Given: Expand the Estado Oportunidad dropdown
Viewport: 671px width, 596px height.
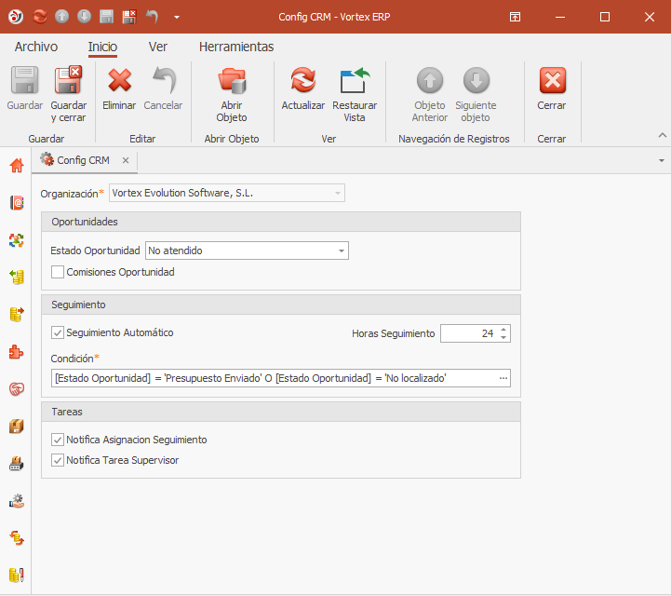Looking at the screenshot, I should pos(342,251).
